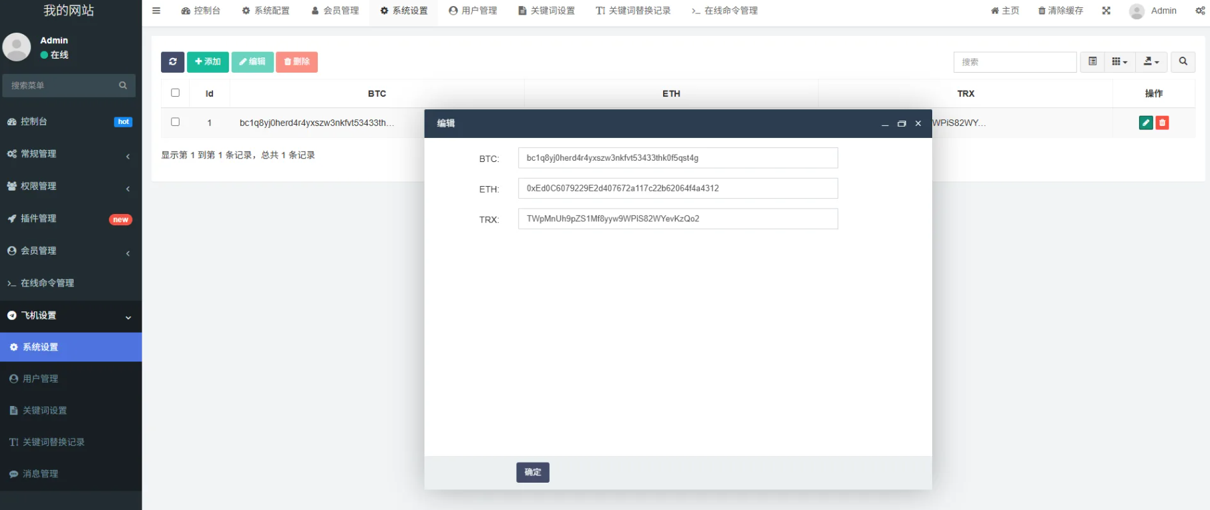Close the 编辑 dialog
The width and height of the screenshot is (1210, 510).
(x=918, y=124)
